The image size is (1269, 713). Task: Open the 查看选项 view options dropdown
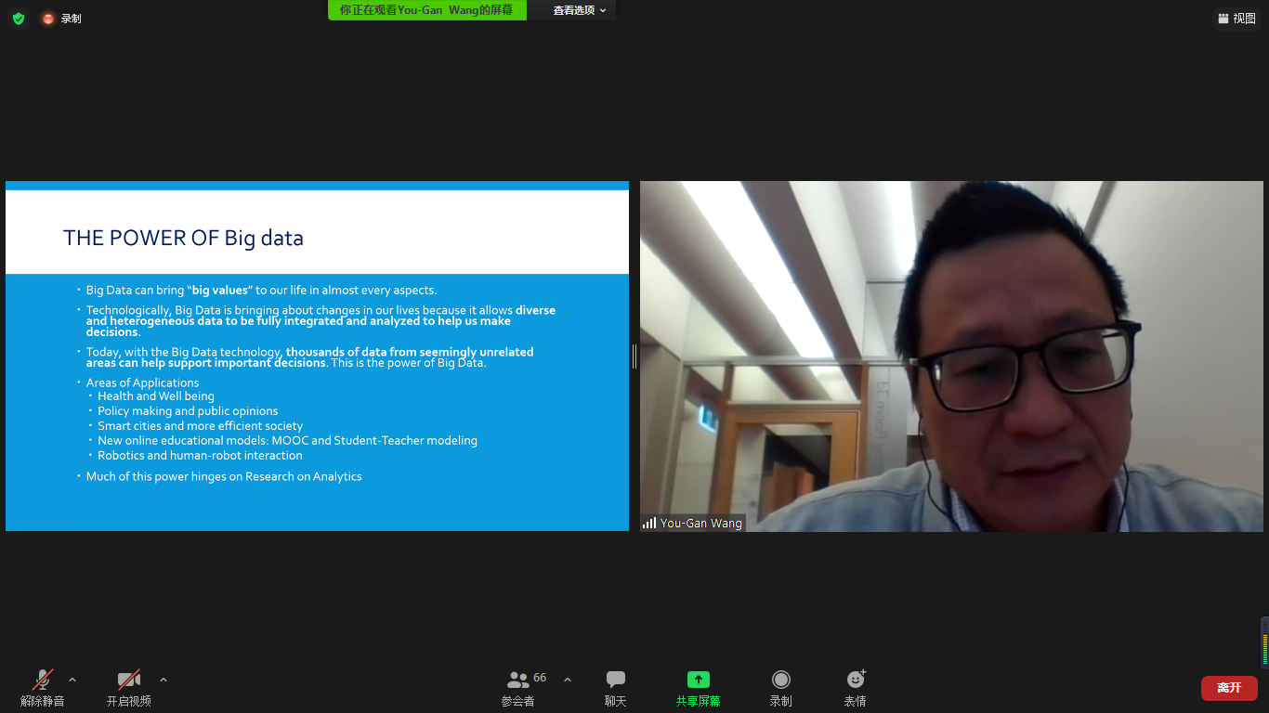pos(580,10)
